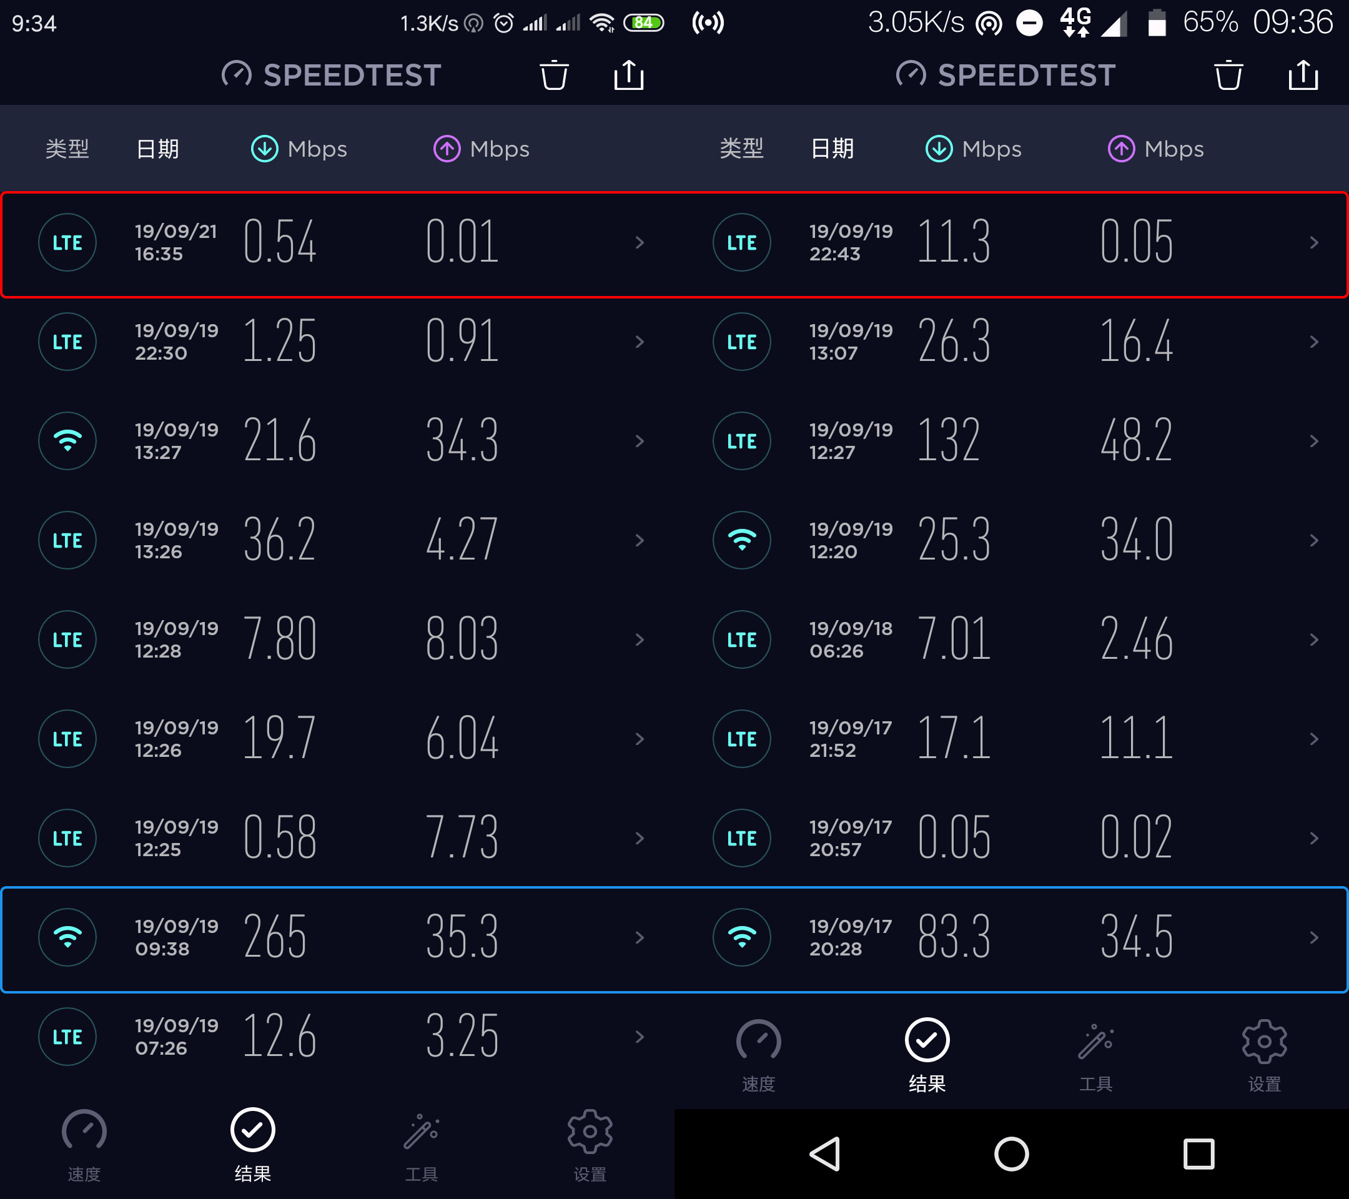This screenshot has height=1199, width=1349.
Task: Switch to 结果 tab on left phone
Action: tap(253, 1145)
